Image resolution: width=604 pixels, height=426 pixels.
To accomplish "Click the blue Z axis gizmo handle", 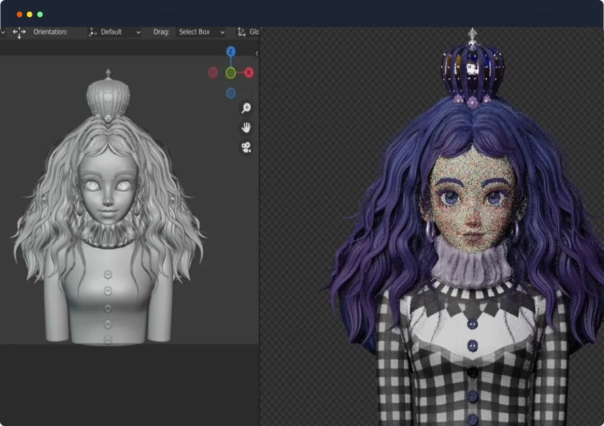I will [x=231, y=52].
